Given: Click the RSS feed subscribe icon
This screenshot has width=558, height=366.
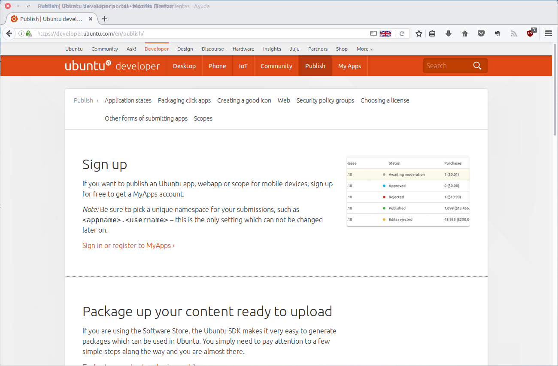Looking at the screenshot, I should pyautogui.click(x=514, y=33).
